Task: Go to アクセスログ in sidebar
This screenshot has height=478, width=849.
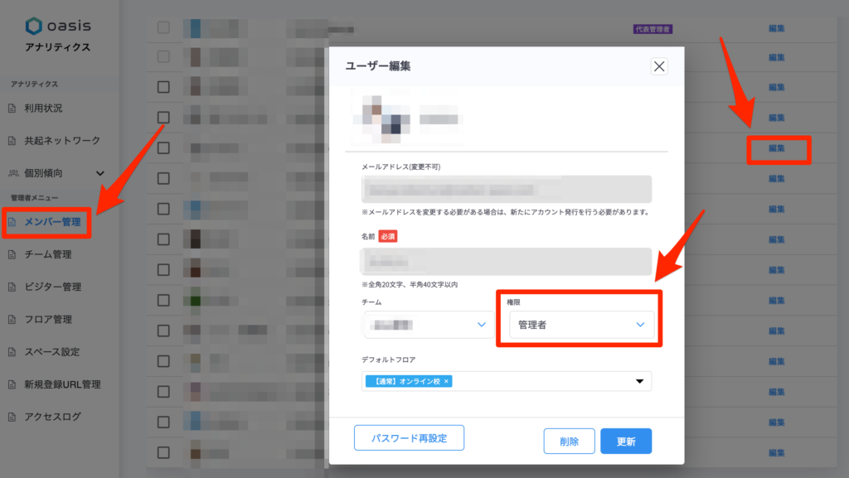Action: point(52,417)
